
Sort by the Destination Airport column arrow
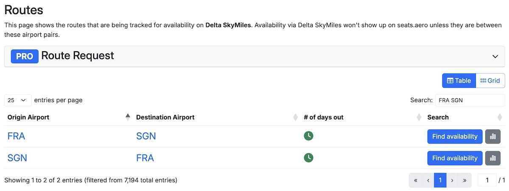[296, 117]
